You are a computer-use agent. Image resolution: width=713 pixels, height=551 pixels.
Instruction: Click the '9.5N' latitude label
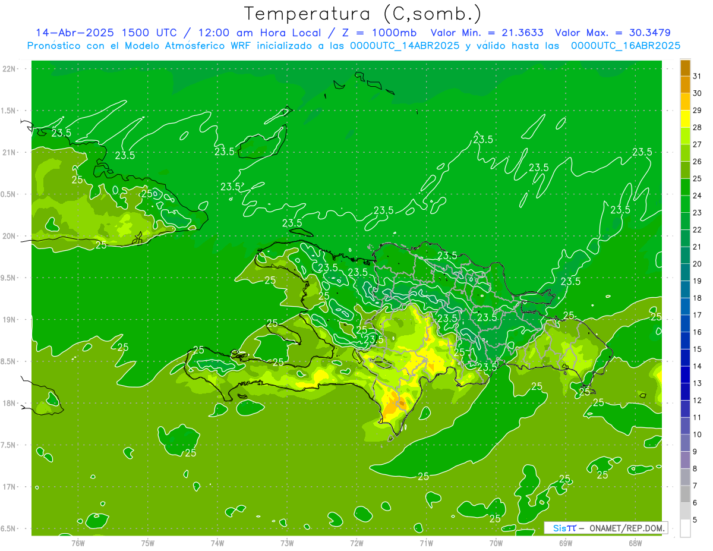click(x=10, y=278)
